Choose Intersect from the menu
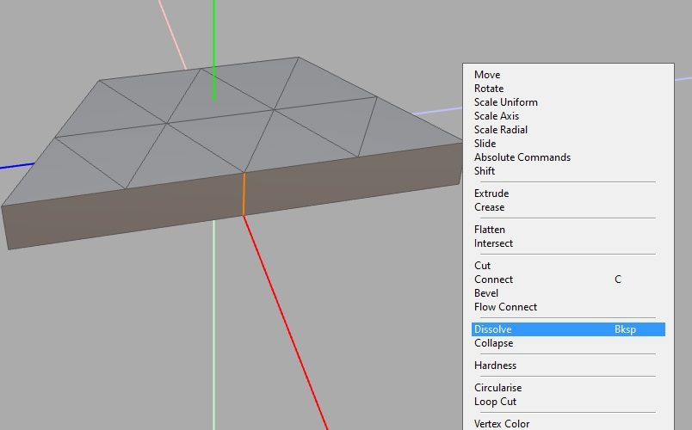This screenshot has height=430, width=692. pos(493,243)
